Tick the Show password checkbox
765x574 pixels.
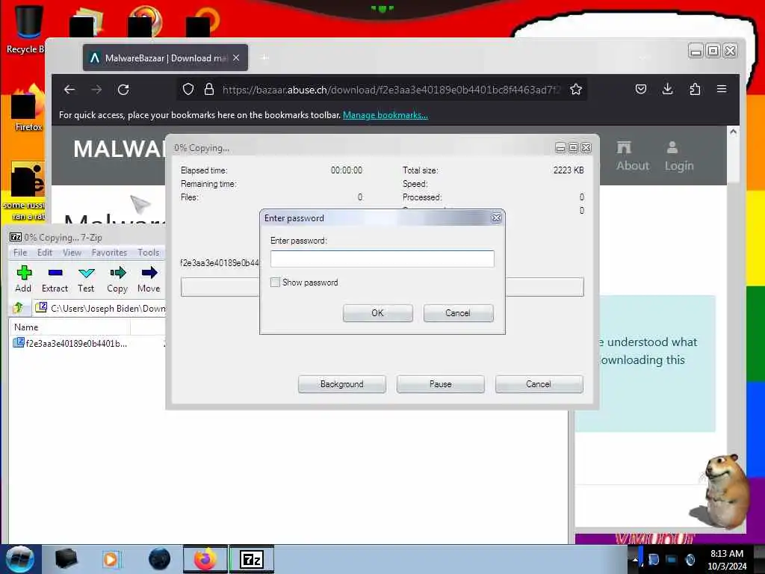(x=275, y=282)
